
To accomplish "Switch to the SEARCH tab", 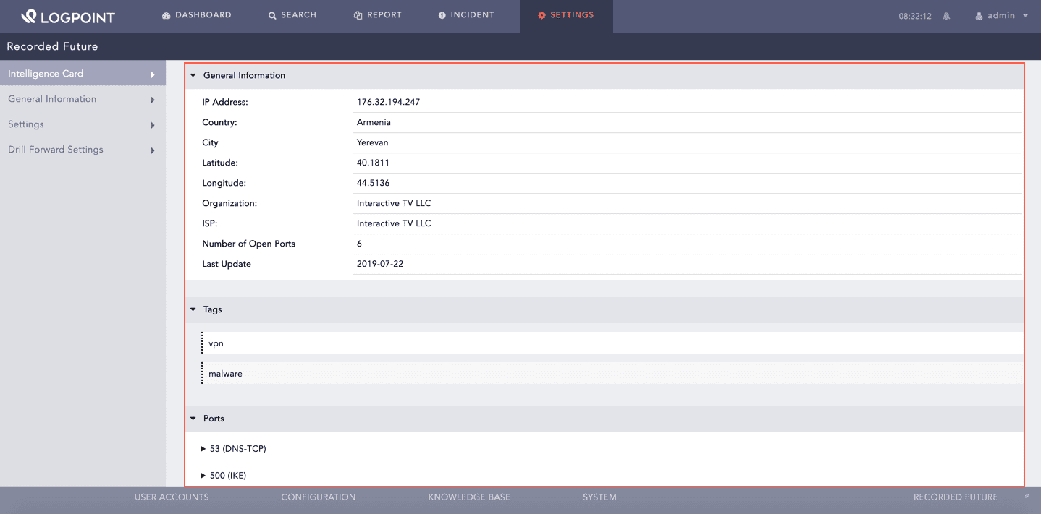I will tap(292, 14).
